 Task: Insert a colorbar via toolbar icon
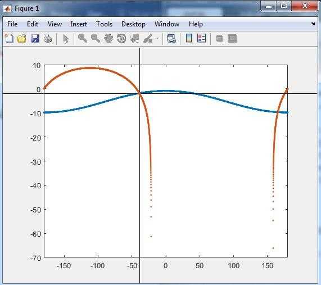[189, 38]
